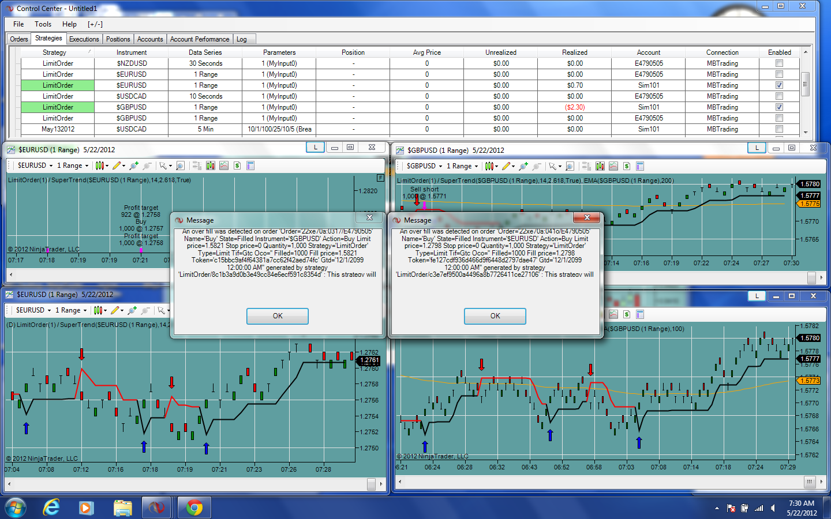Viewport: 831px width, 519px height.
Task: Open chart style icon in bottom EURUSD chart
Action: tap(97, 310)
